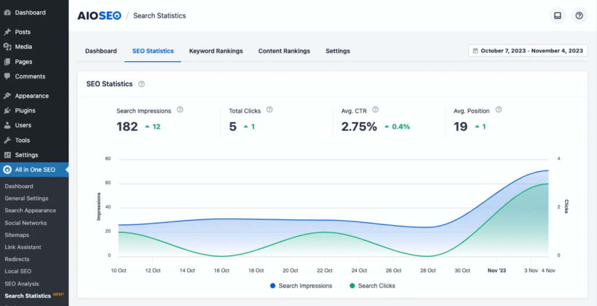Click info icon next to Avg. Position

point(498,109)
